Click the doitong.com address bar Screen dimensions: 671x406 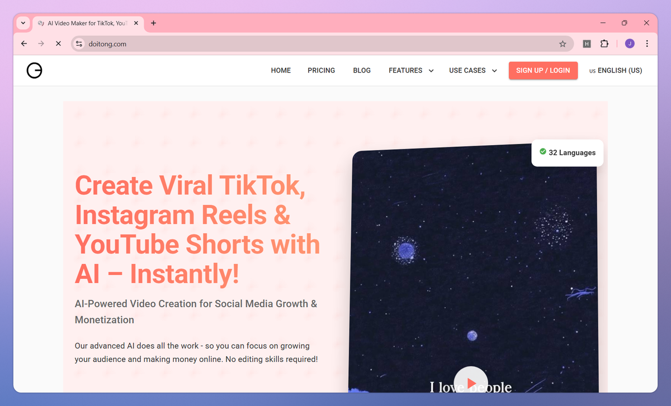322,44
